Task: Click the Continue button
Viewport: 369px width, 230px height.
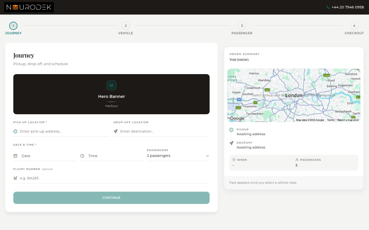Action: (111, 198)
